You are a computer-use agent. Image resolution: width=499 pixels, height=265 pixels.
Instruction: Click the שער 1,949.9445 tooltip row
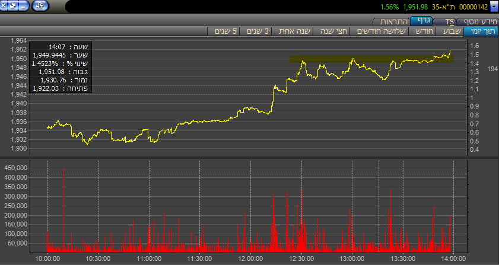pyautogui.click(x=61, y=55)
